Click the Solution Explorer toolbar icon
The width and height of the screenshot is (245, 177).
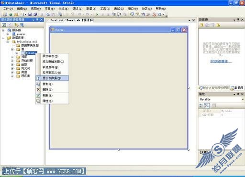(132, 15)
